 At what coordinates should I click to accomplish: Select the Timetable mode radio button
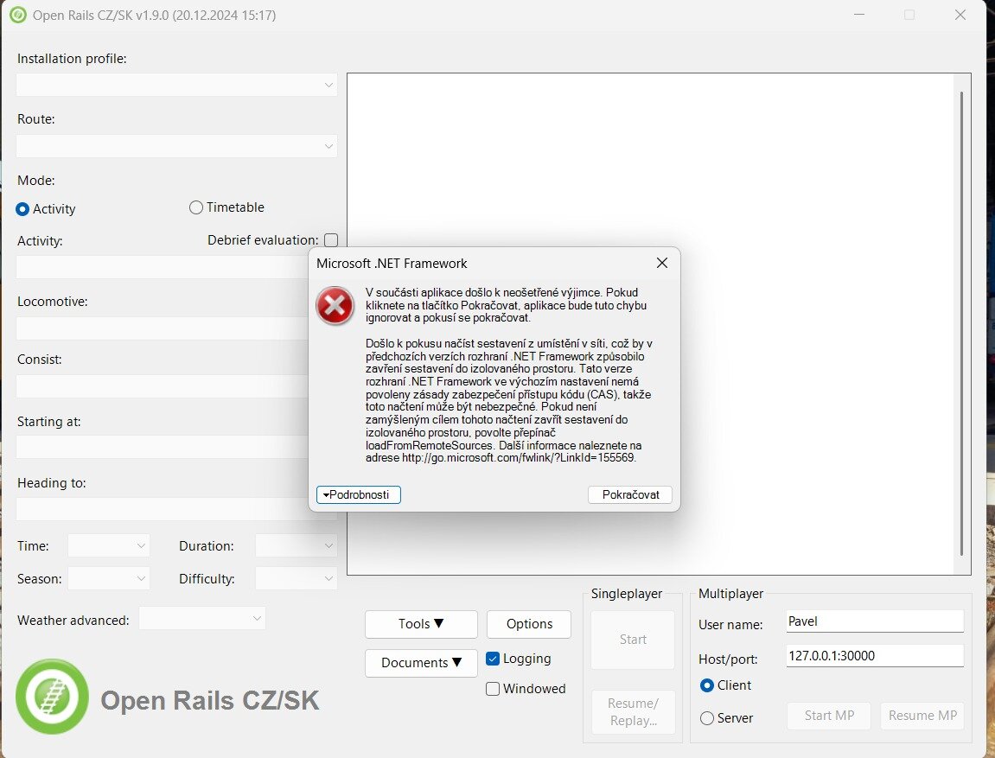point(196,207)
